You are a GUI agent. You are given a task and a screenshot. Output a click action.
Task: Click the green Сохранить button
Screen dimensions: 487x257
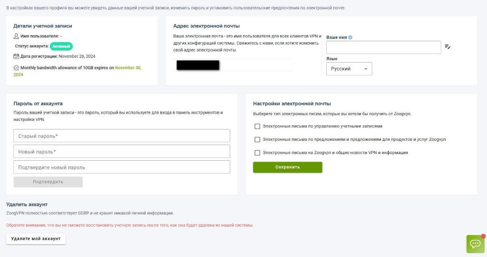click(x=288, y=167)
